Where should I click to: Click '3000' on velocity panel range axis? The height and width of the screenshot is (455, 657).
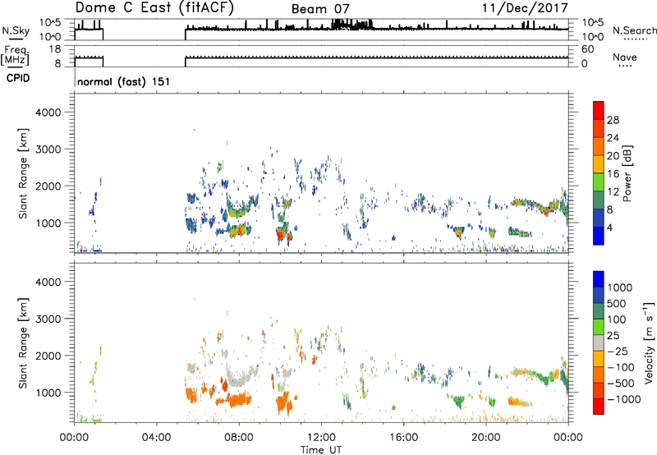point(48,319)
